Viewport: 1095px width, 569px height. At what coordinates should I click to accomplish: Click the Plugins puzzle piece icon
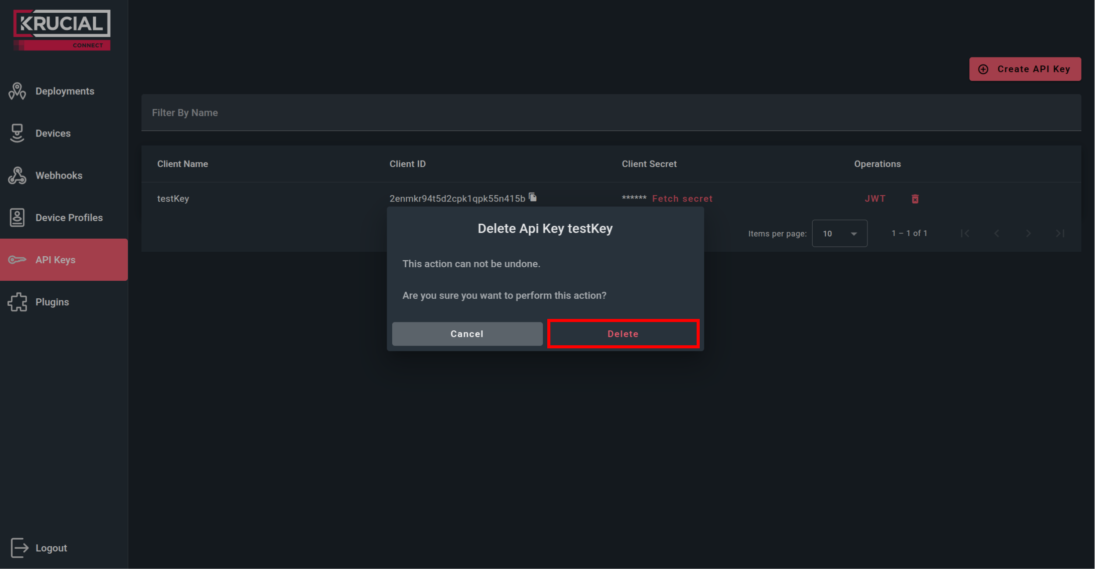(x=17, y=302)
